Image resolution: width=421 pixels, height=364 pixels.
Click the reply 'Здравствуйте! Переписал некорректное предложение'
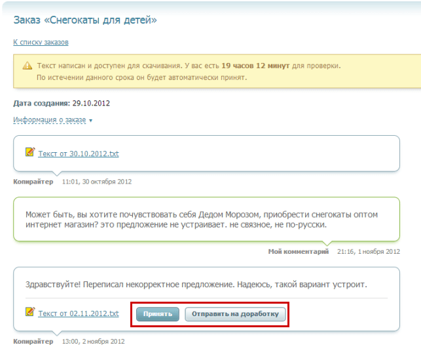(x=196, y=285)
